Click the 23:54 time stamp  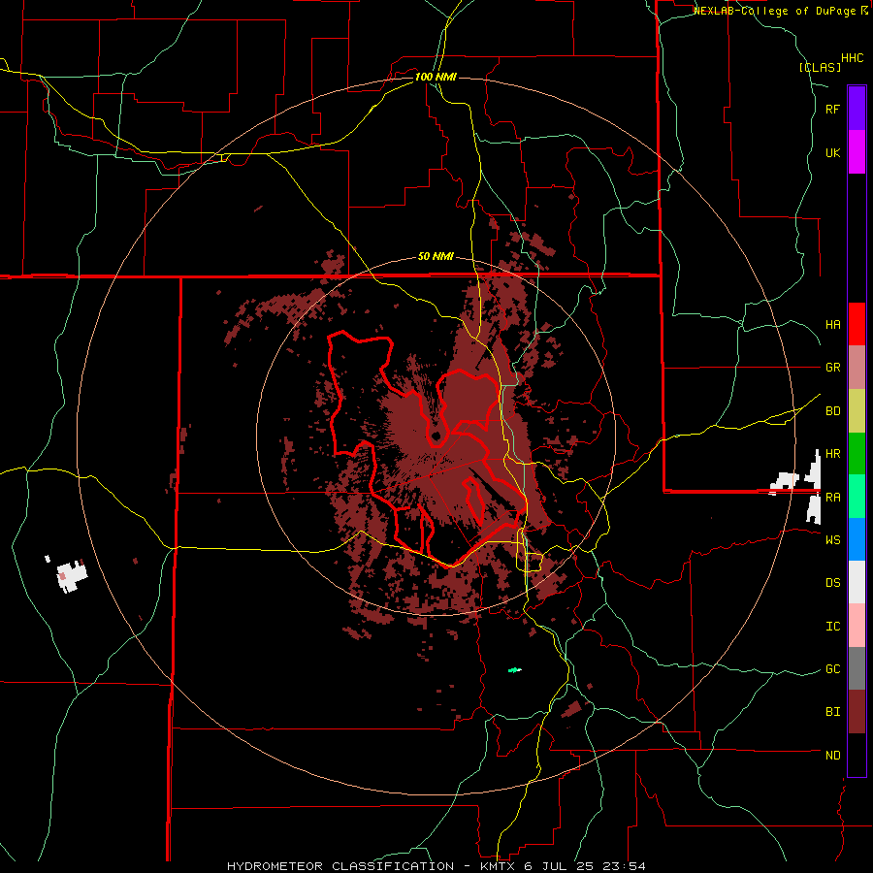(623, 866)
